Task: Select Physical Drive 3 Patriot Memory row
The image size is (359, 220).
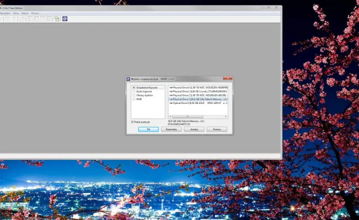Action: pos(198,99)
